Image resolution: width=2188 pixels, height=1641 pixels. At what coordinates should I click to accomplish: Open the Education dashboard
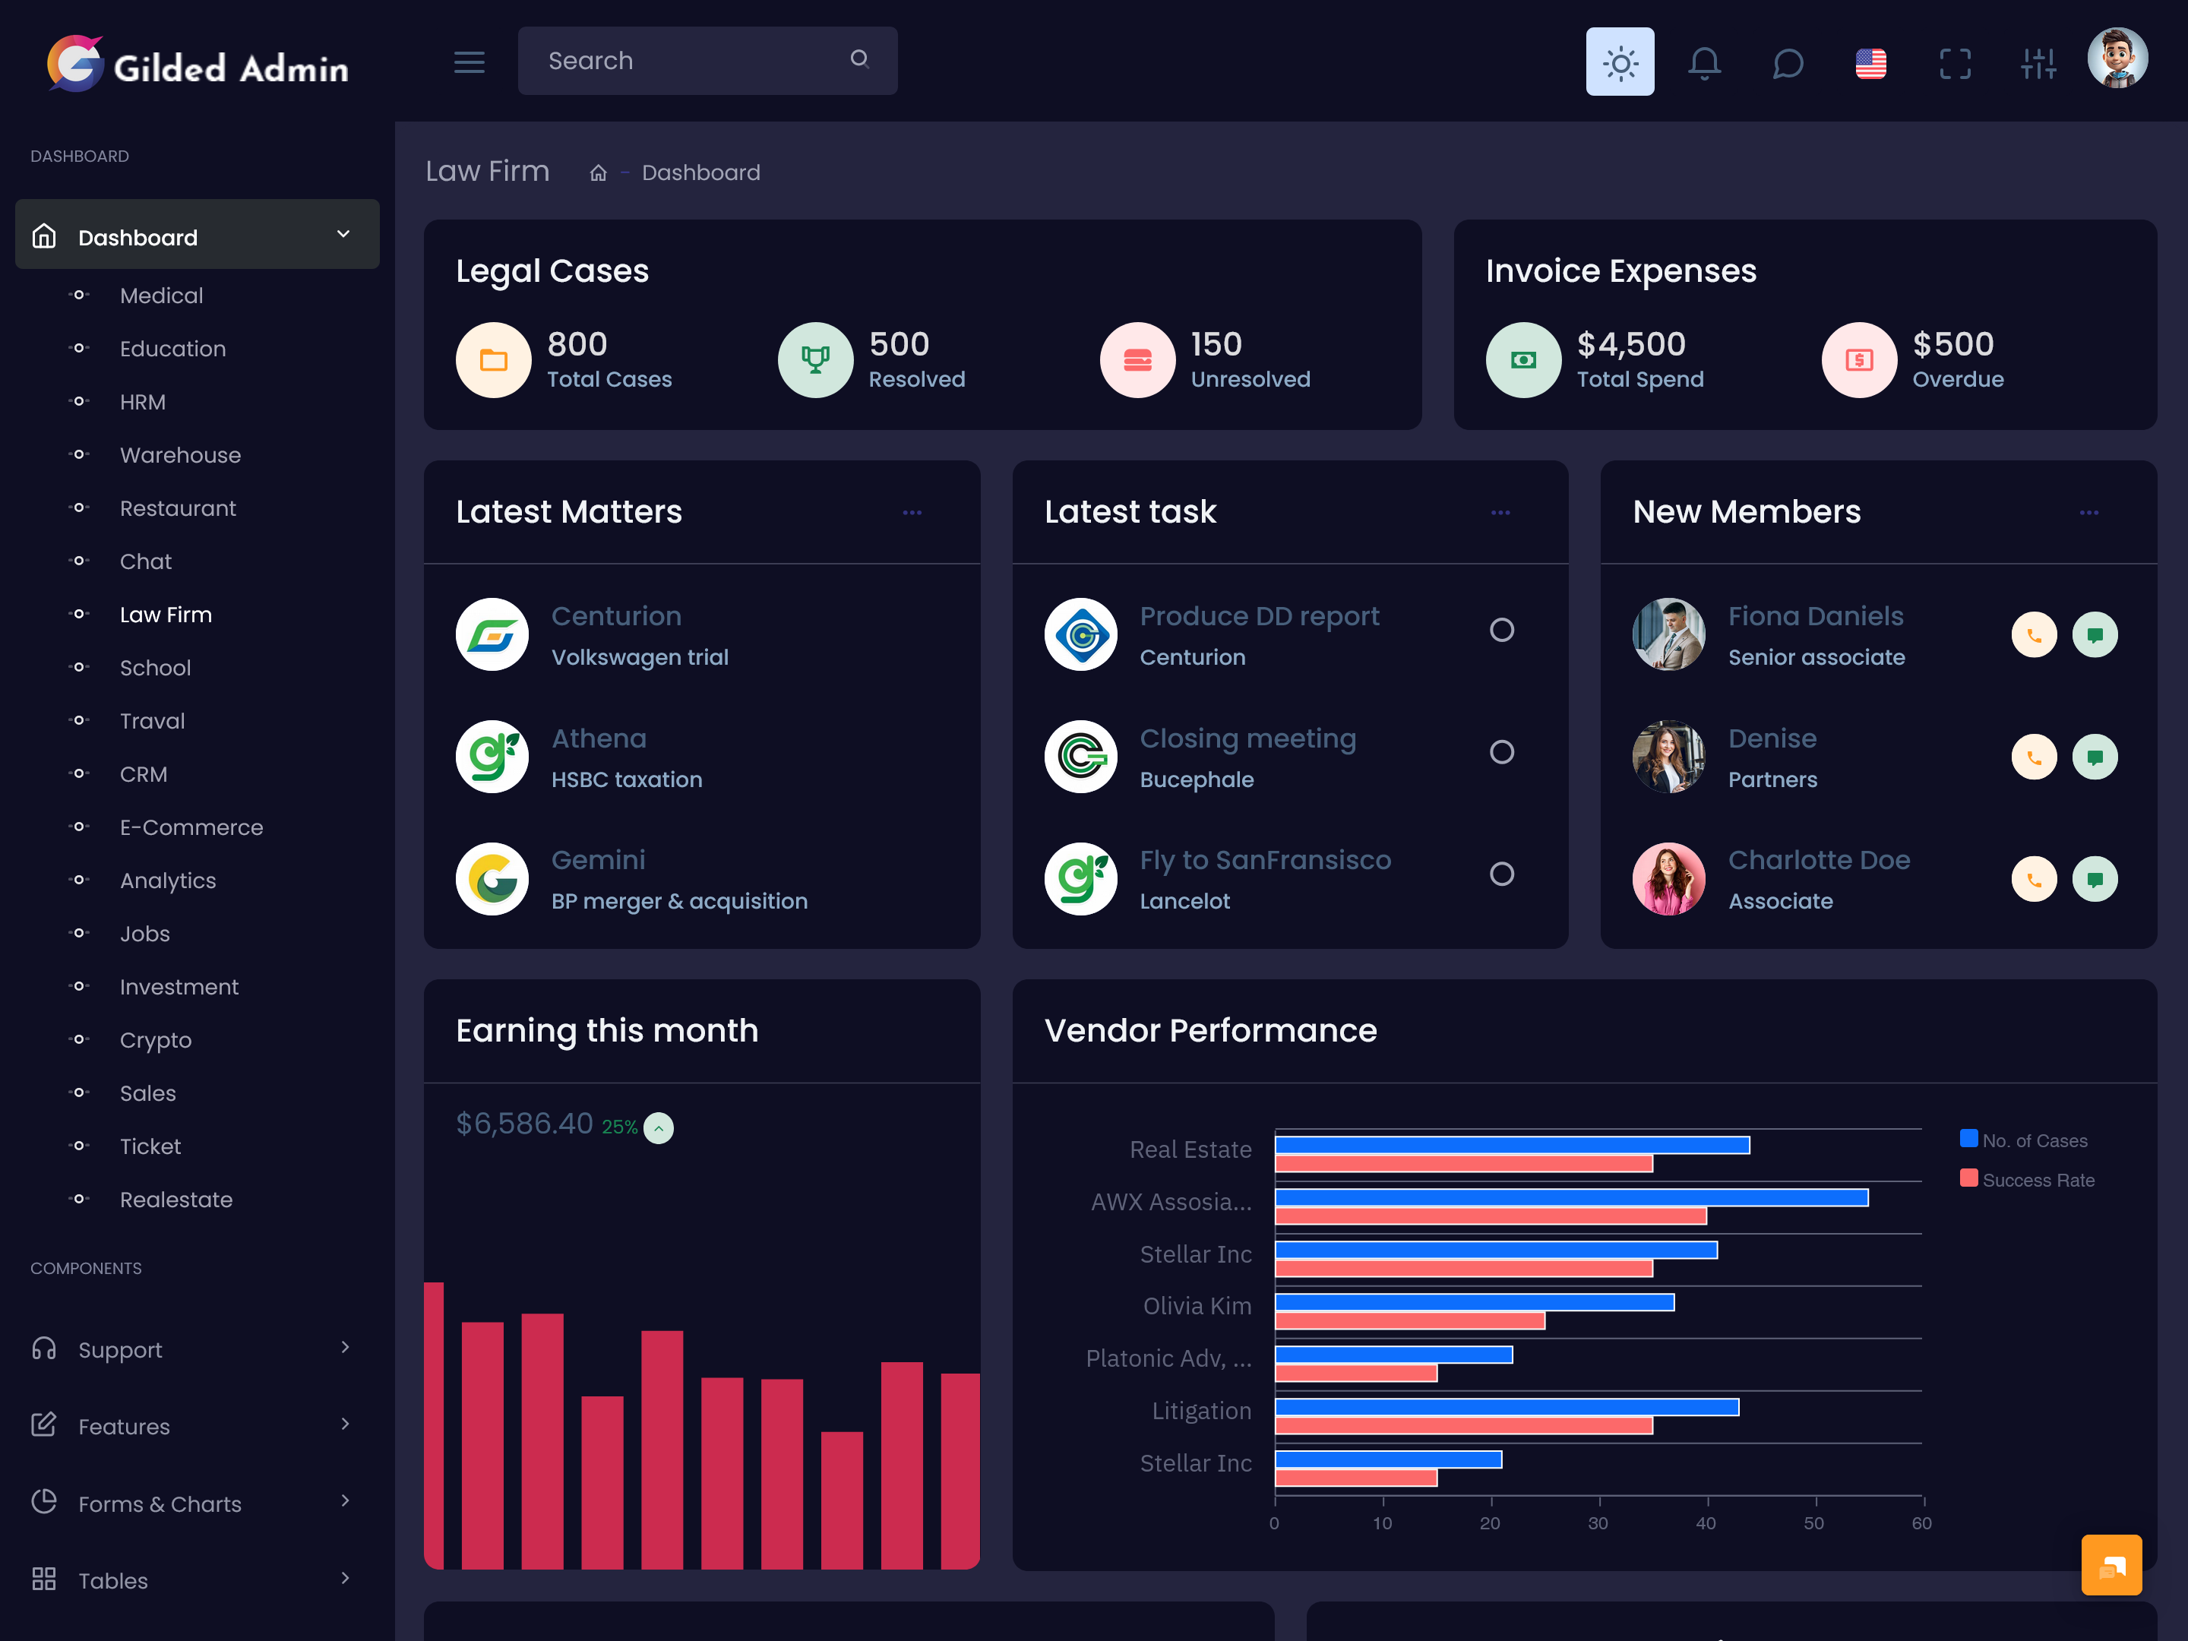(172, 349)
